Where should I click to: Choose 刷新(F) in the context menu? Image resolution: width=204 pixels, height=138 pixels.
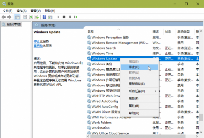[x=139, y=98]
